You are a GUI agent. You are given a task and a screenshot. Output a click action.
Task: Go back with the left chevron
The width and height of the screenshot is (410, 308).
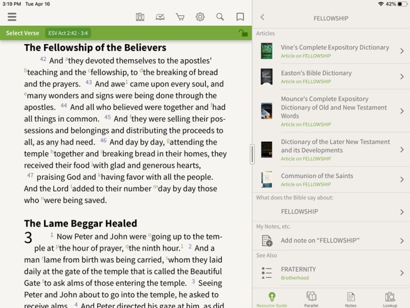(262, 18)
